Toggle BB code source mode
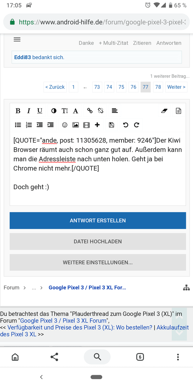 pyautogui.click(x=178, y=111)
